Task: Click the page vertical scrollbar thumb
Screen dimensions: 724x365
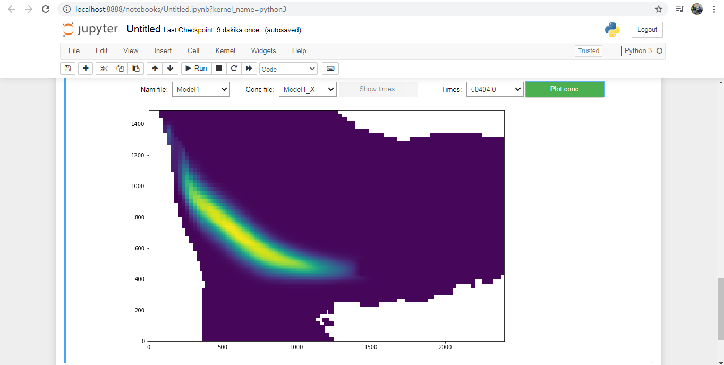Action: (x=720, y=309)
